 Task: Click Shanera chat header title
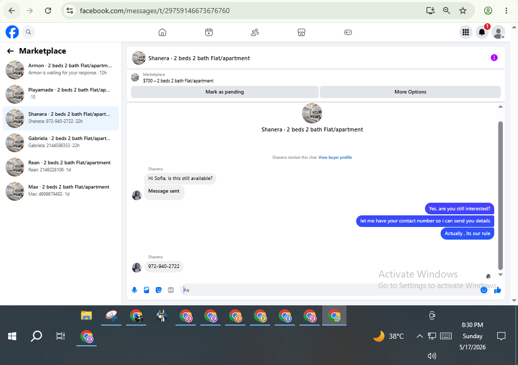point(199,58)
